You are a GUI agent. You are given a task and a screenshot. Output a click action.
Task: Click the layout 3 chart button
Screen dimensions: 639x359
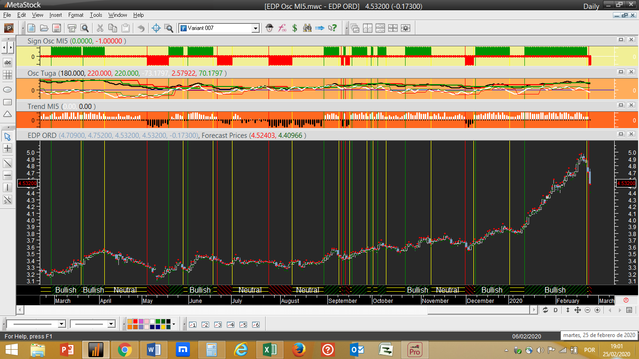click(218, 324)
